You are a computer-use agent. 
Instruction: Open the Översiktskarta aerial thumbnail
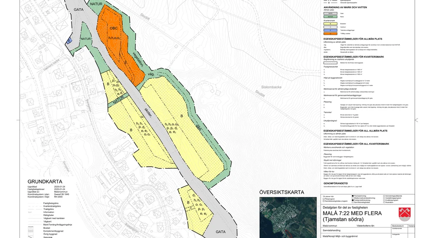point(288,218)
